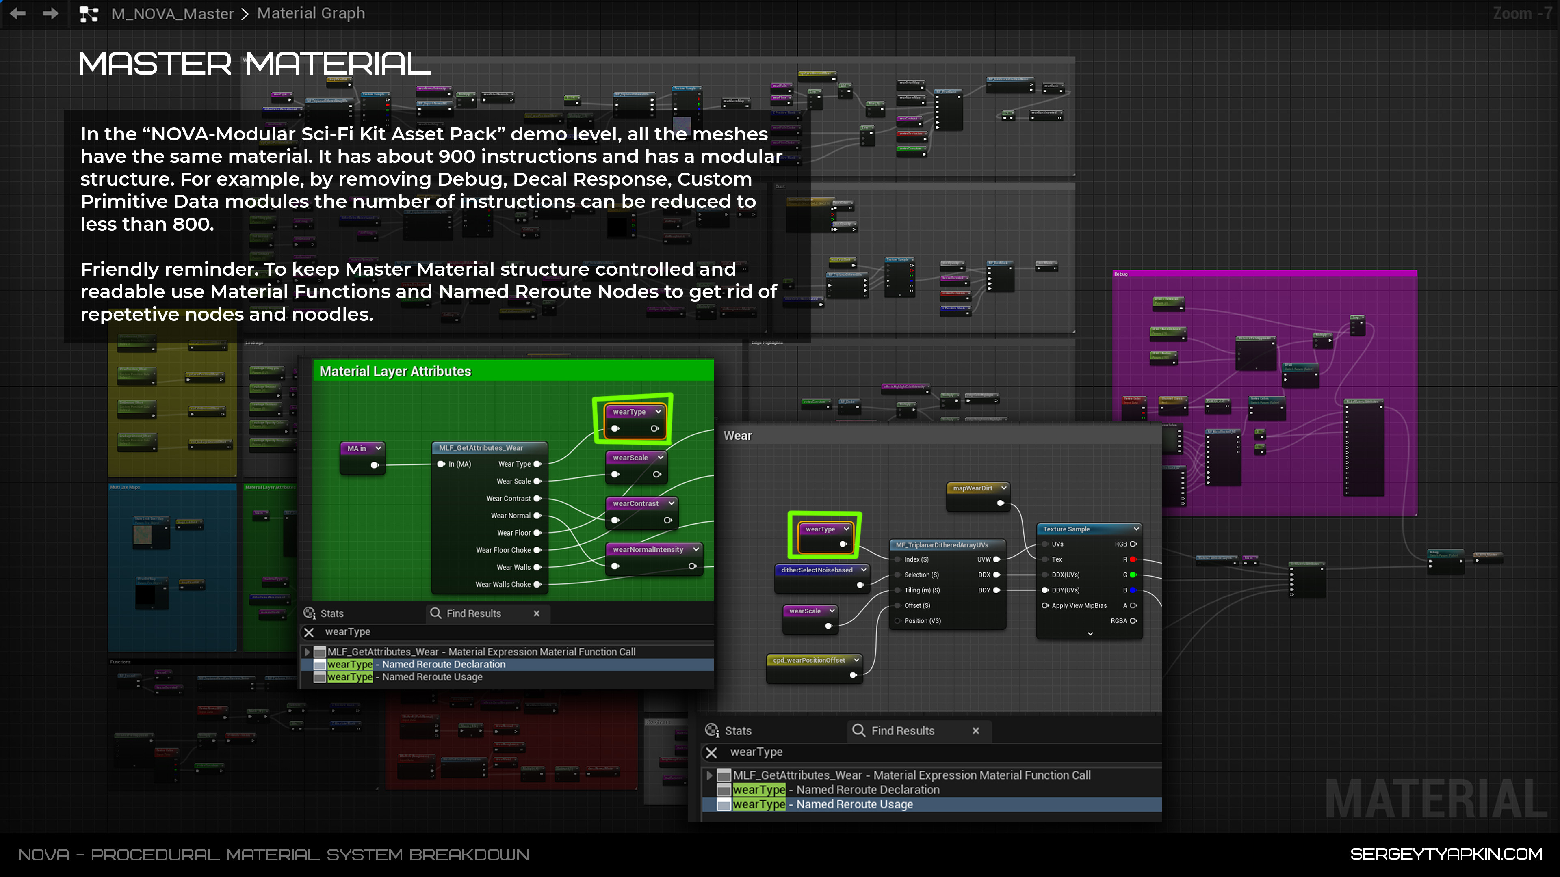Switch to Stats tab in Material Layer Attributes panel

[324, 613]
